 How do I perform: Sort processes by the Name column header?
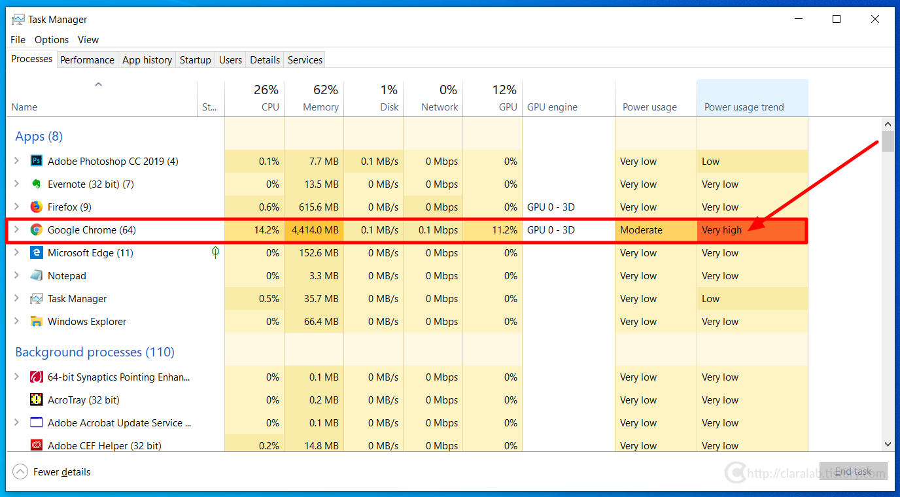point(101,99)
